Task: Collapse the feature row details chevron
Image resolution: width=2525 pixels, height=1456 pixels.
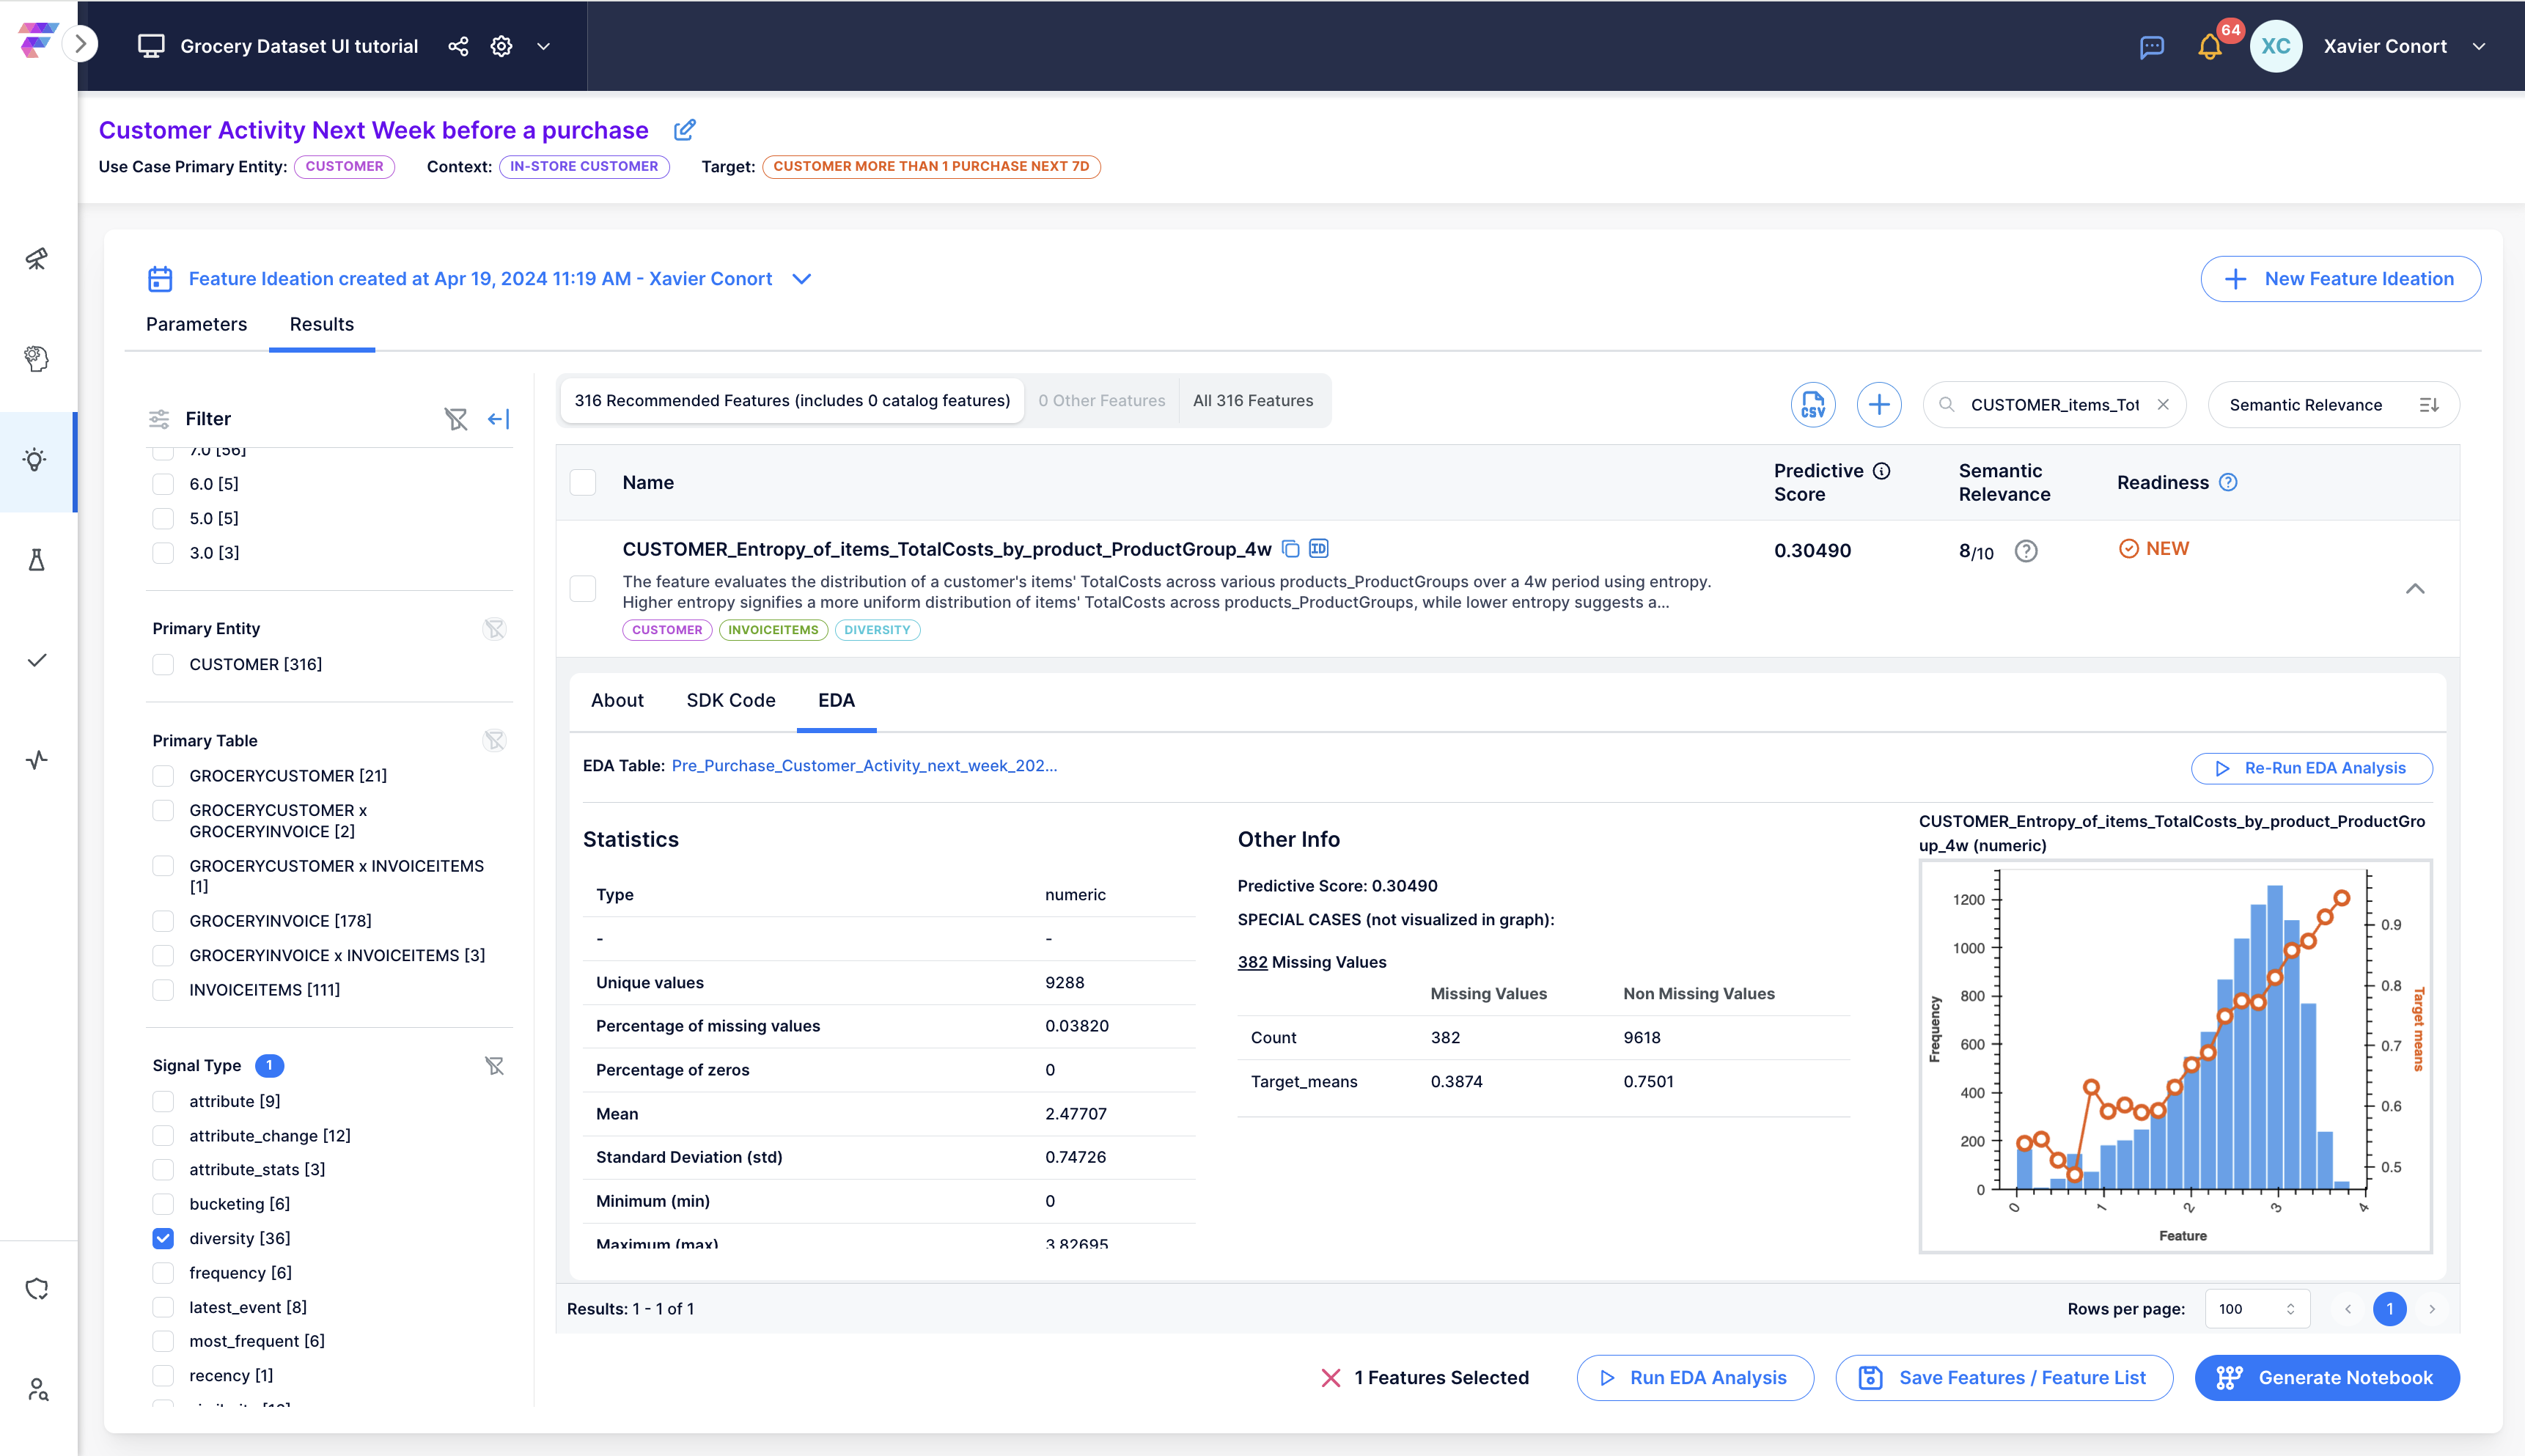Action: (x=2415, y=589)
